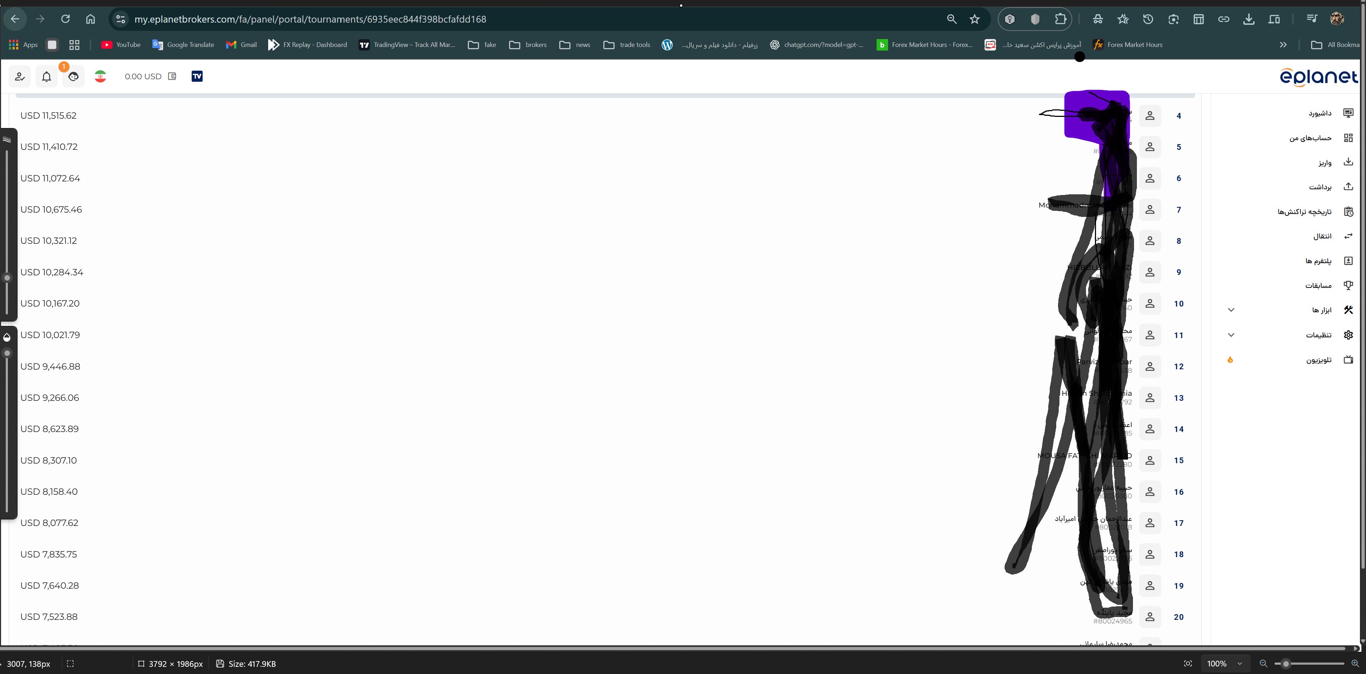This screenshot has width=1366, height=674.
Task: Open the trophy icon for مسابقات
Action: (x=1348, y=285)
